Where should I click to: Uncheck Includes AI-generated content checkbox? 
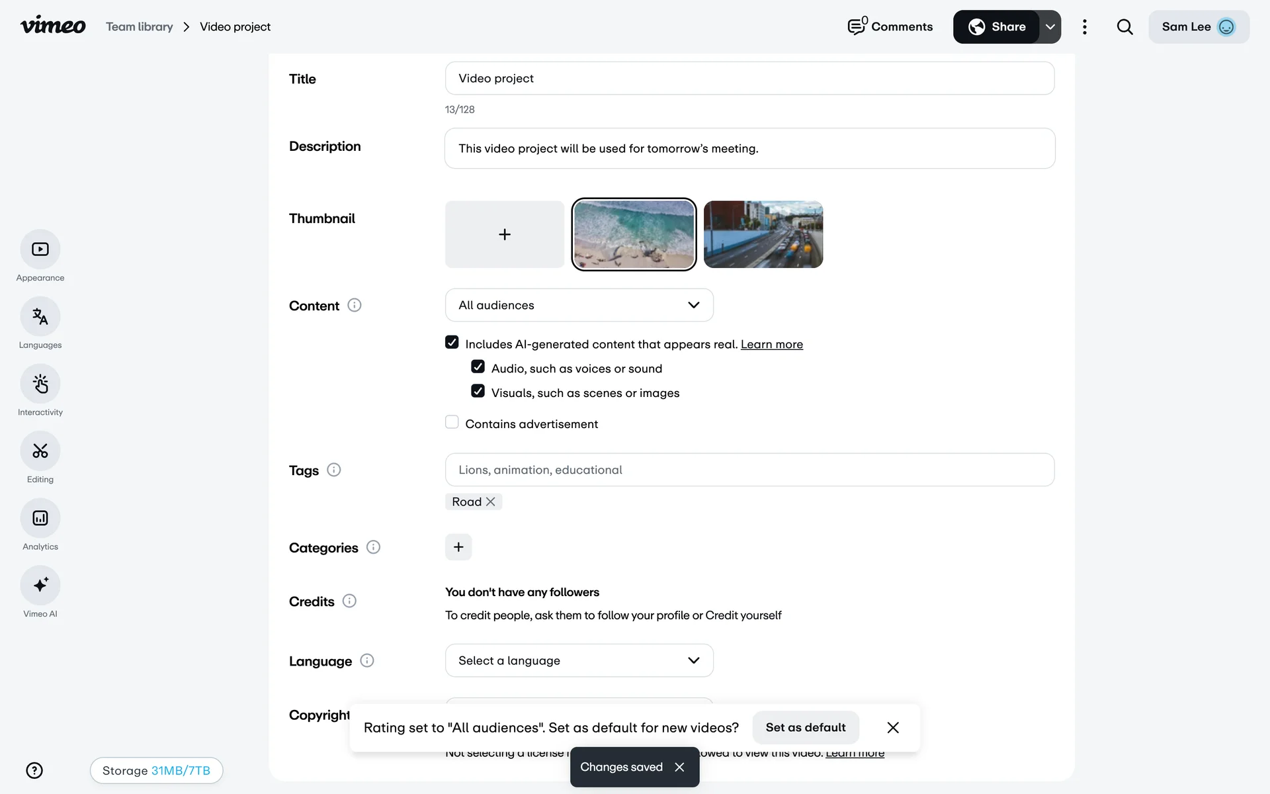coord(452,342)
